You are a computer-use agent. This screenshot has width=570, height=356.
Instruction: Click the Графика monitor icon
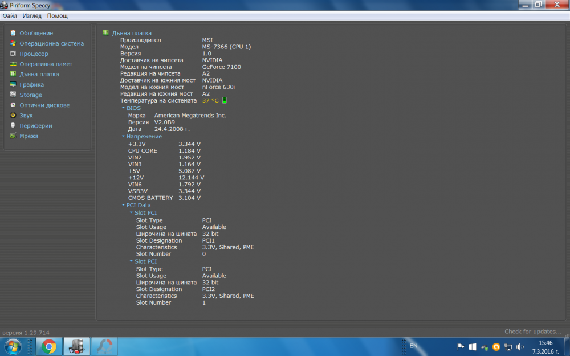pyautogui.click(x=13, y=84)
